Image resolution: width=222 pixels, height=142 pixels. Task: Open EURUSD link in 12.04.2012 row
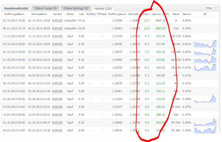pyautogui.click(x=57, y=115)
